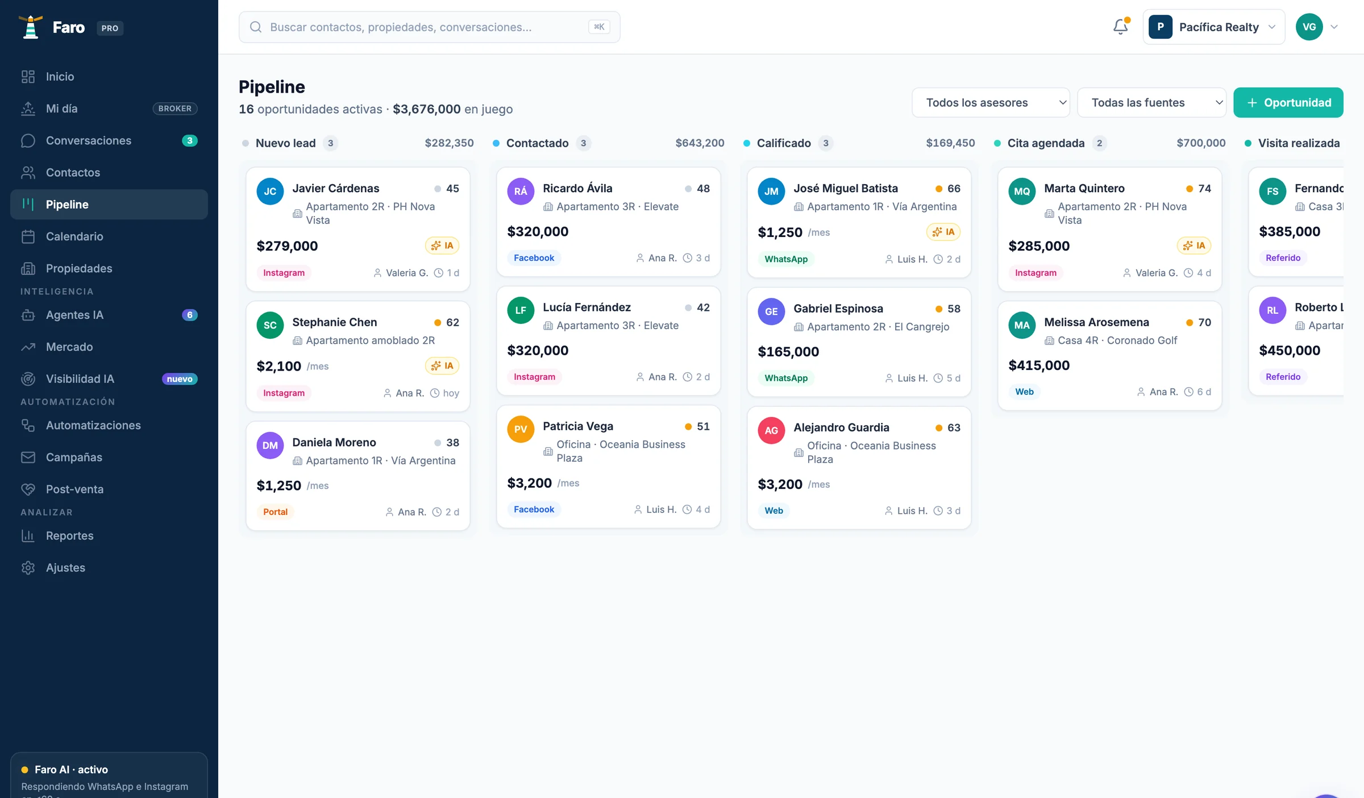Click the Inicio dashboard icon

(28, 77)
